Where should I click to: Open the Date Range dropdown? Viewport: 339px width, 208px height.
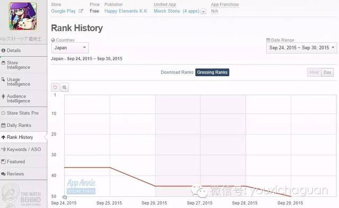click(301, 48)
